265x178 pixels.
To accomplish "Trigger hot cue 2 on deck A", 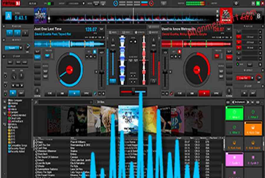I will pos(17,33).
